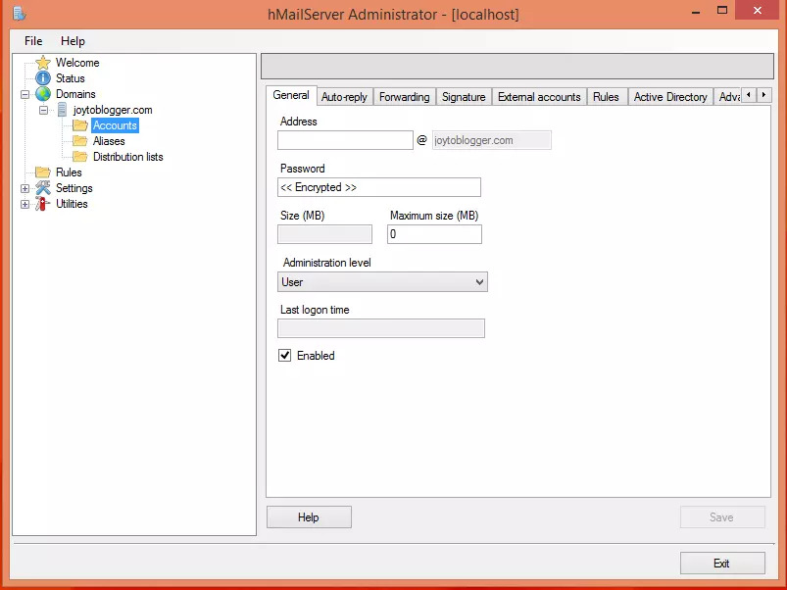This screenshot has width=787, height=590.
Task: Expand the Utilities tree node
Action: (x=25, y=204)
